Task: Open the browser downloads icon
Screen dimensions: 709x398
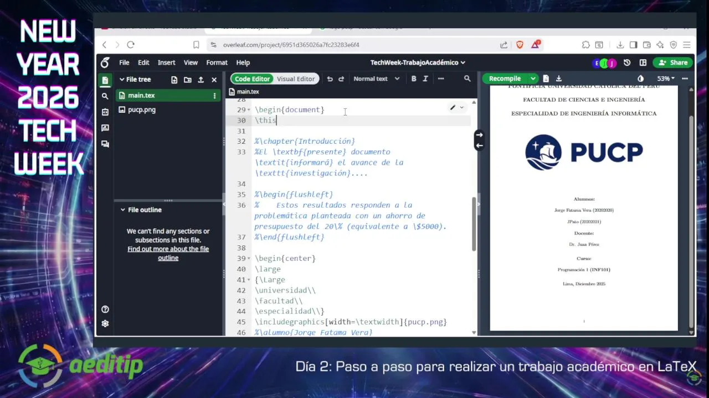Action: 620,45
